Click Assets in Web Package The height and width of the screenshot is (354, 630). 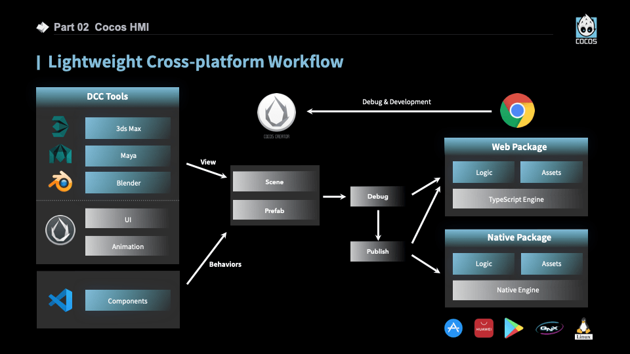551,172
